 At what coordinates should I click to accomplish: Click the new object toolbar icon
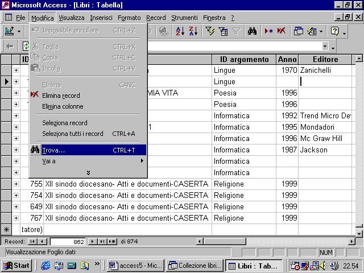[x=312, y=31]
